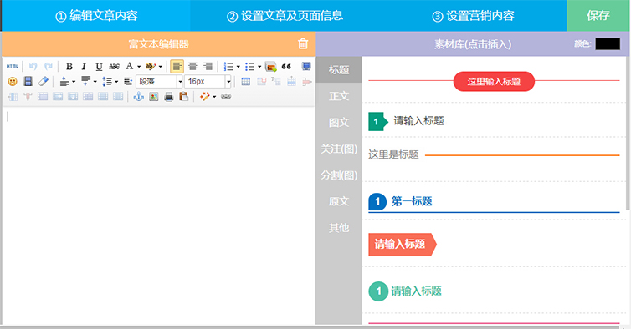Viewport: 631px width, 329px height.
Task: Indent the first line of paragraph
Action: click(128, 82)
